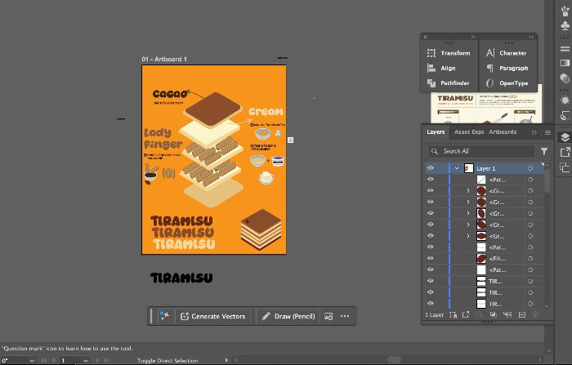
Task: Click the Generate Vectors button
Action: (x=213, y=316)
